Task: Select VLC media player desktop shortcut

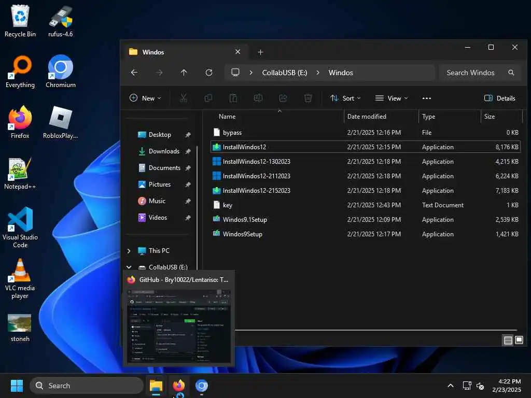Action: [x=20, y=278]
